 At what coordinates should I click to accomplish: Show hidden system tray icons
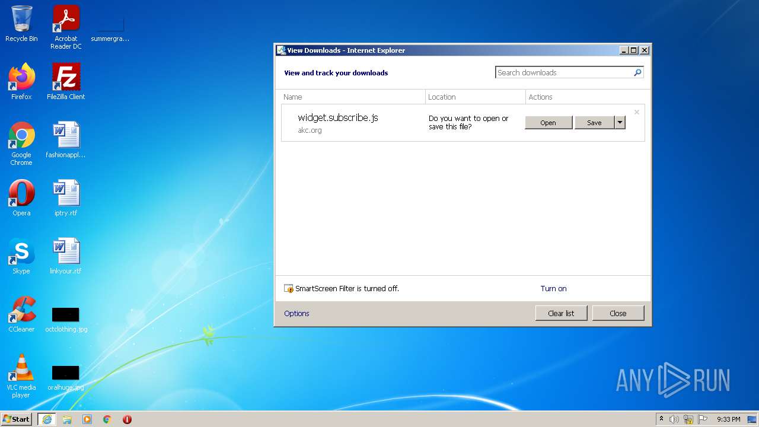coord(662,419)
